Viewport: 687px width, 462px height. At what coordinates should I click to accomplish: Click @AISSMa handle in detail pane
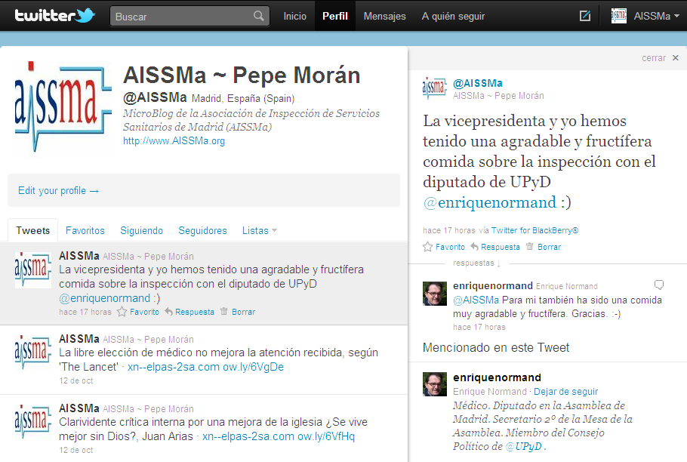[x=478, y=83]
